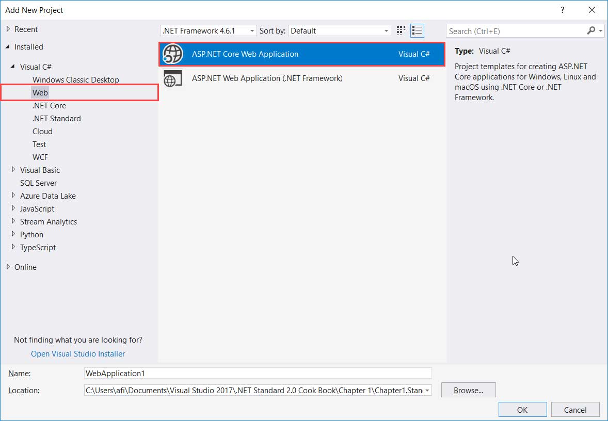Expand the JavaScript node

(x=13, y=208)
